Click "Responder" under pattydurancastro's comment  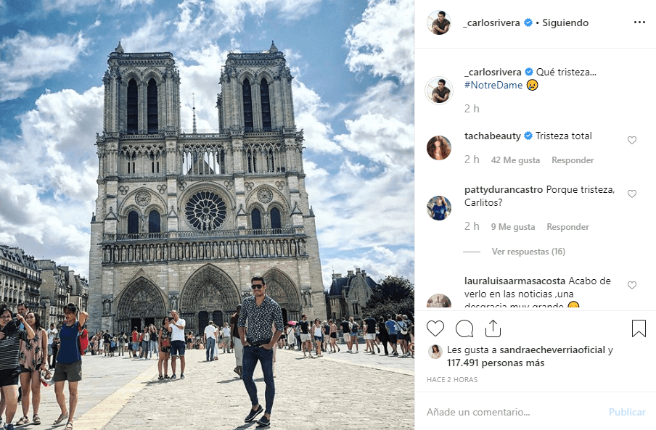click(x=567, y=226)
